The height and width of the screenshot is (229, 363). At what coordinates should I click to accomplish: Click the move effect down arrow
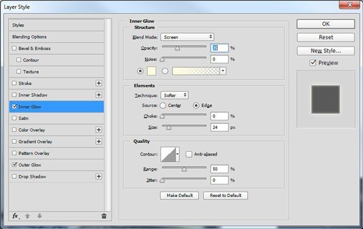(x=39, y=216)
